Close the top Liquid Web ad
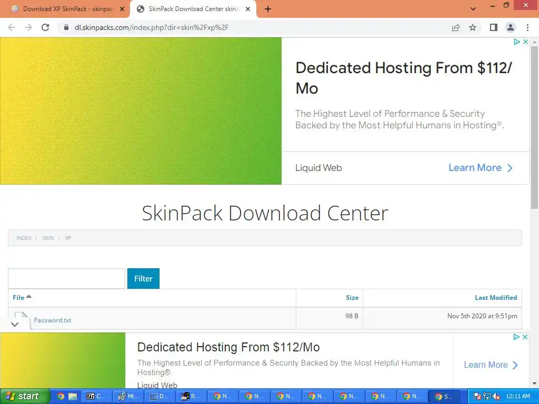Viewport: 539px width, 404px height. [x=525, y=42]
